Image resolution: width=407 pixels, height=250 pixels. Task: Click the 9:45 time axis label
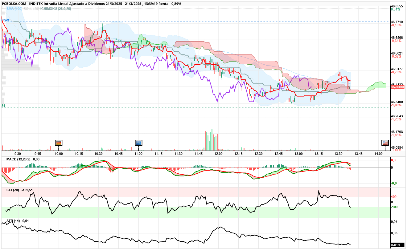pyautogui.click(x=38, y=153)
